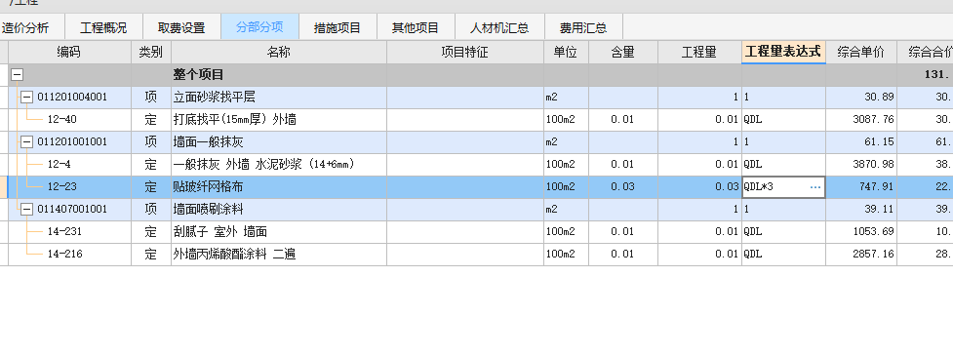
Task: Click unit price 3087.76
Action: 860,120
